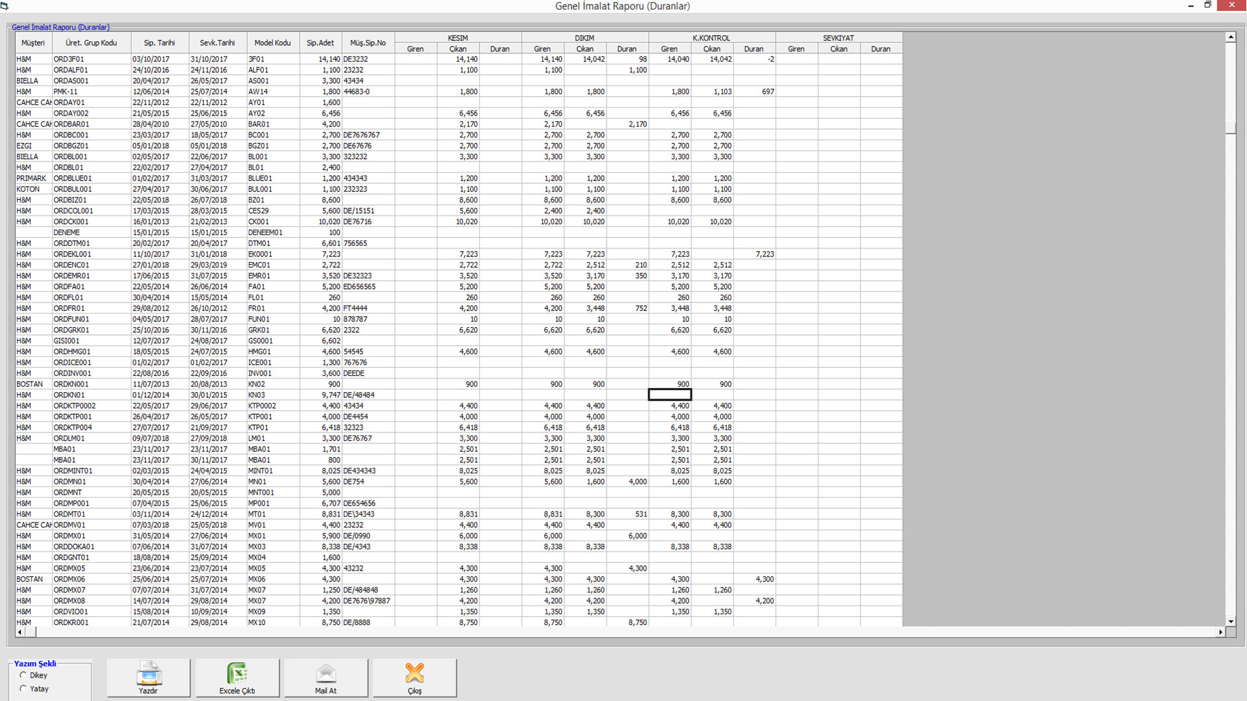
Task: Click the vertical scrollbar down arrow
Action: tap(1230, 621)
